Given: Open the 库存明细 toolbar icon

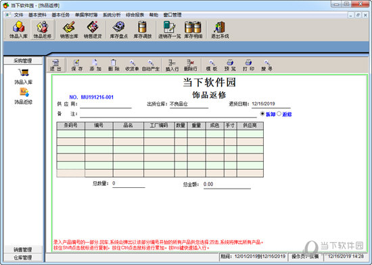Looking at the screenshot, I should click(193, 30).
